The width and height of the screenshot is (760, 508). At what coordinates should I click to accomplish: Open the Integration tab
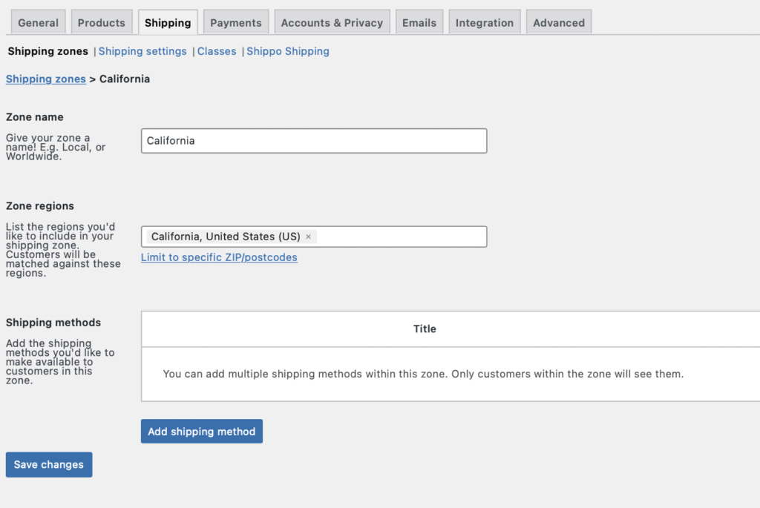pyautogui.click(x=485, y=23)
